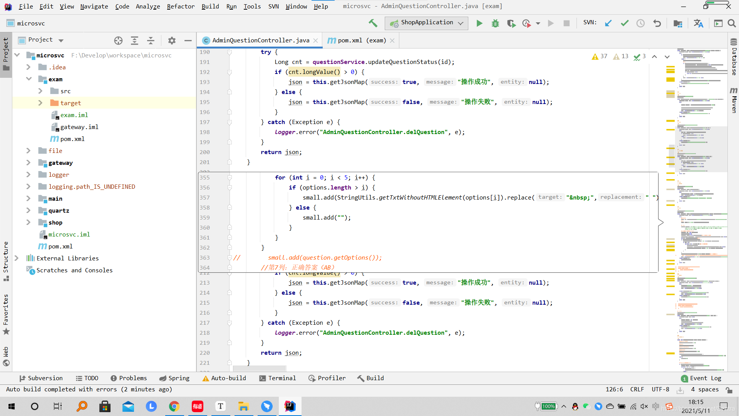
Task: Click the Build project hammer icon
Action: pos(373,23)
